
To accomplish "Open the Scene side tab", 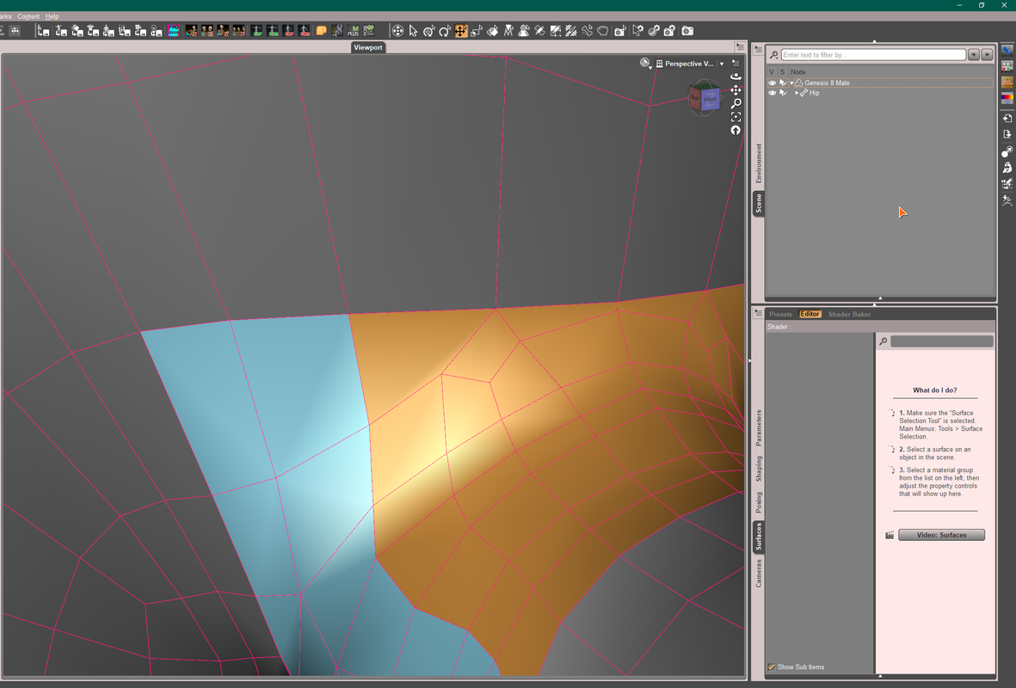I will (758, 204).
